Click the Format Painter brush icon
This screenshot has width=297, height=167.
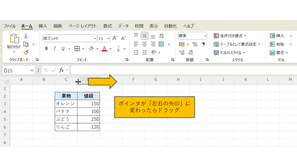pos(26,52)
